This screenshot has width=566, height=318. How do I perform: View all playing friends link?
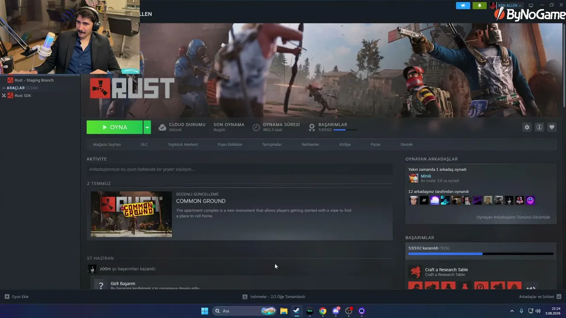513,217
